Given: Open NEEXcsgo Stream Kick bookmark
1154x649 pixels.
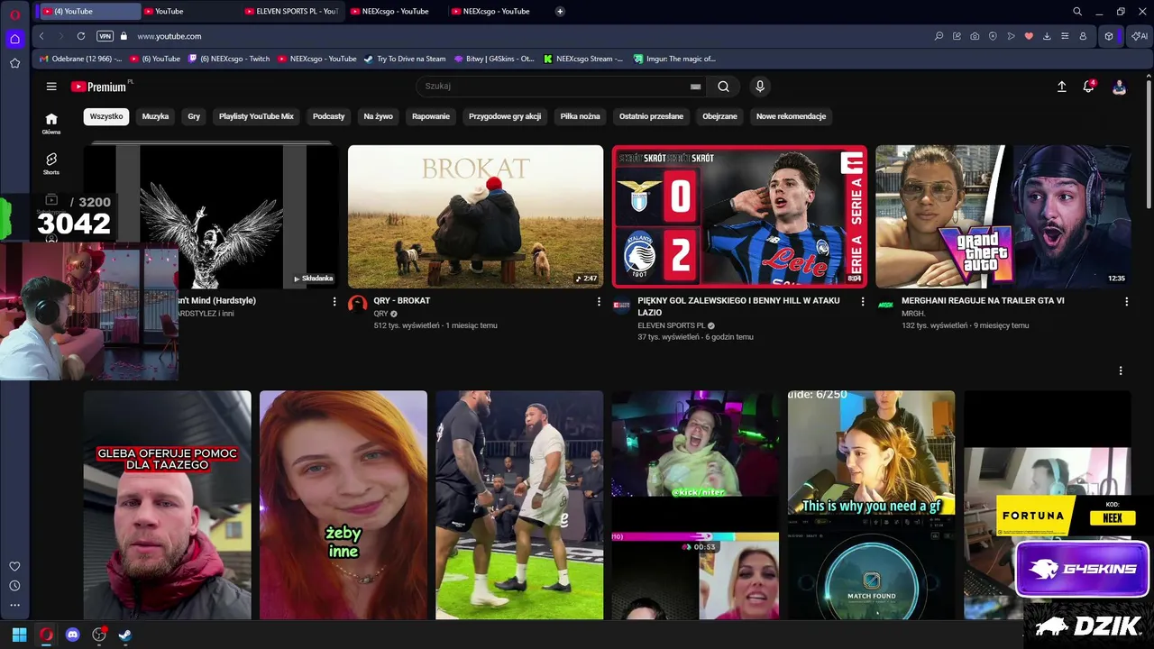Looking at the screenshot, I should (583, 59).
